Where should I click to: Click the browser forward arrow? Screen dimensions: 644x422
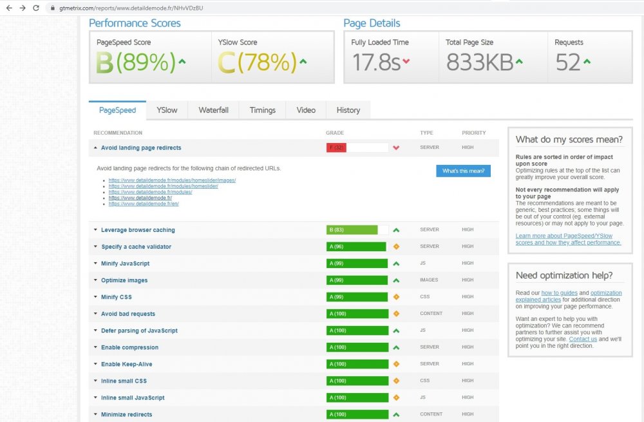pos(23,8)
